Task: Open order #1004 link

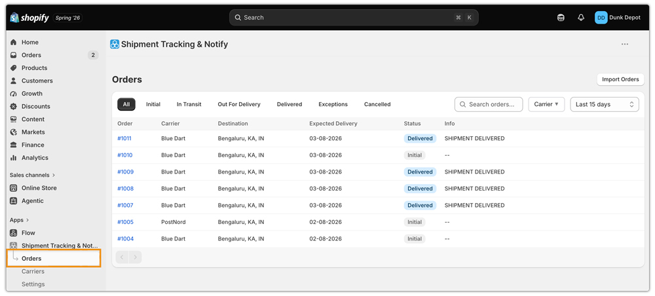Action: tap(125, 238)
